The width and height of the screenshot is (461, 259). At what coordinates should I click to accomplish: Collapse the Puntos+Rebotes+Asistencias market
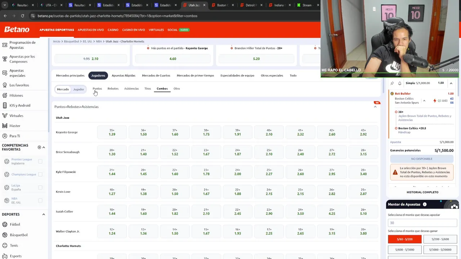[375, 107]
